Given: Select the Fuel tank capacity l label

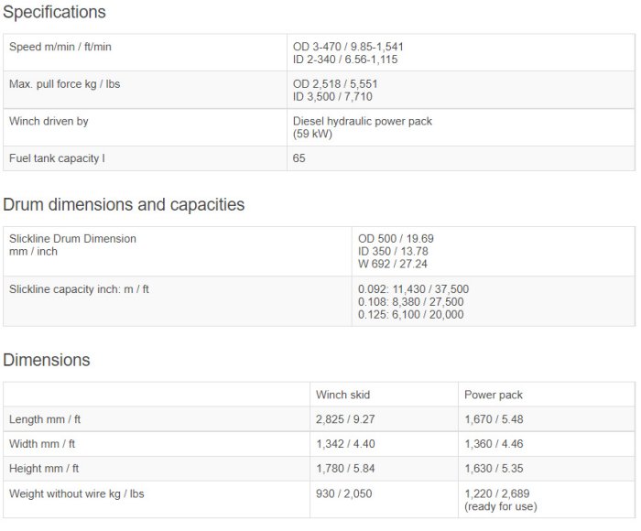Looking at the screenshot, I should tap(57, 157).
